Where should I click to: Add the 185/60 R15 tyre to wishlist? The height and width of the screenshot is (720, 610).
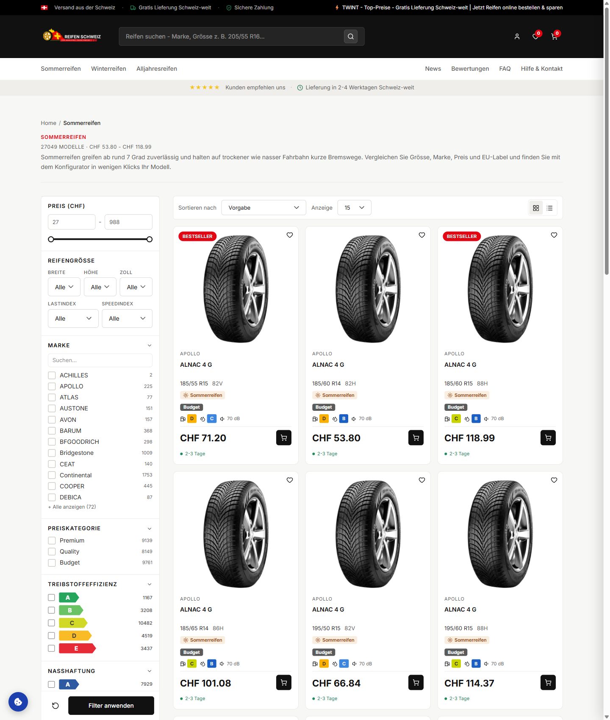(554, 235)
